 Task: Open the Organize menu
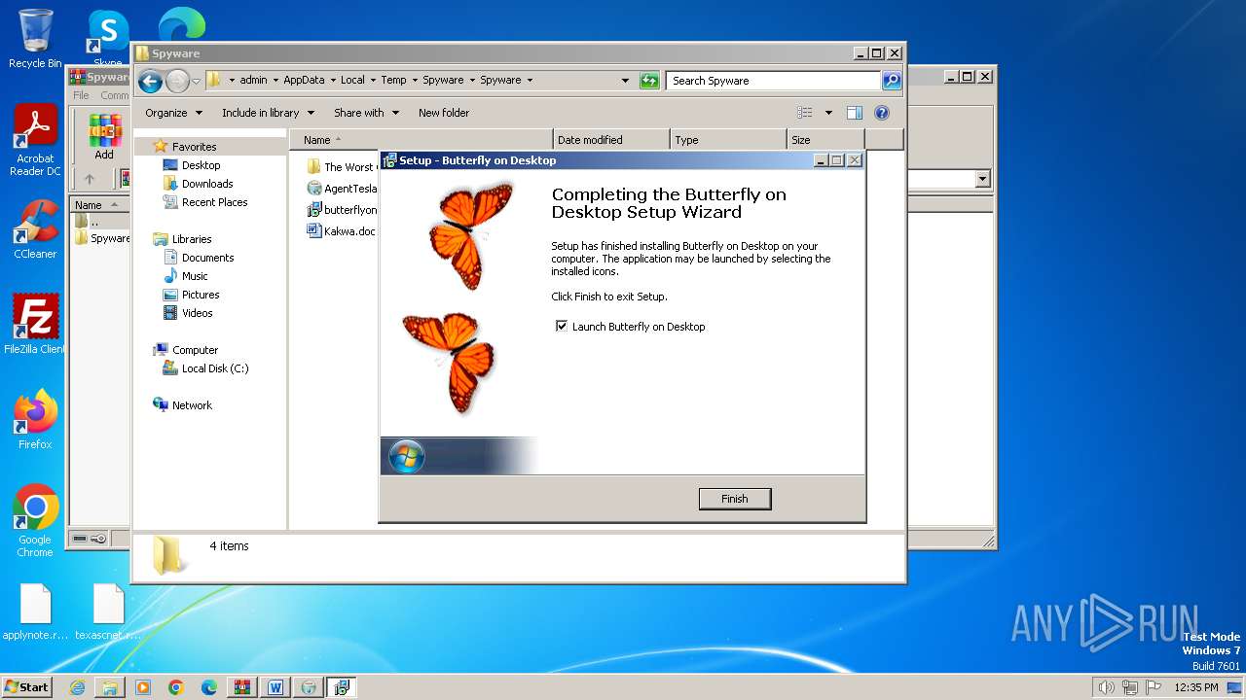[173, 113]
